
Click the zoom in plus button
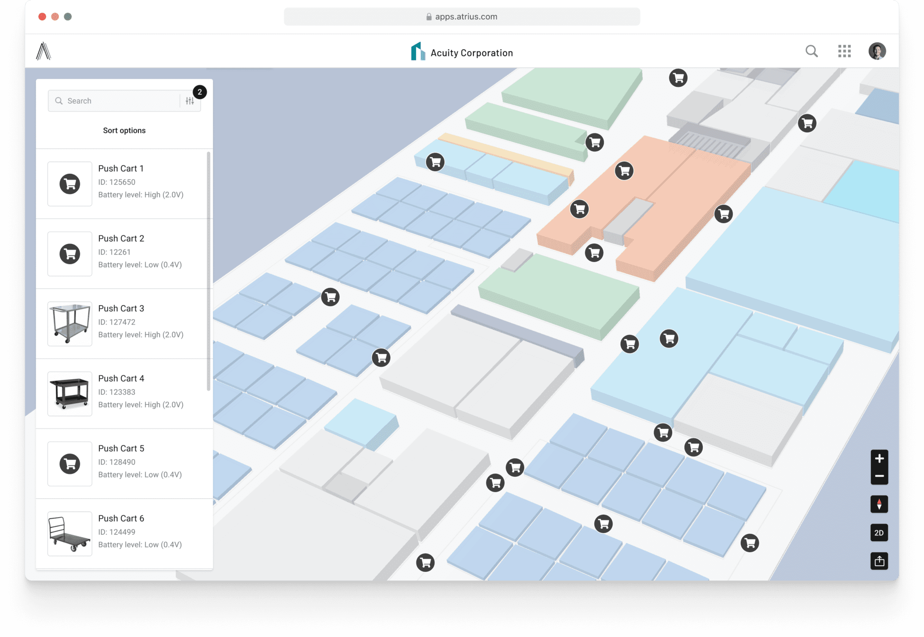pos(879,458)
